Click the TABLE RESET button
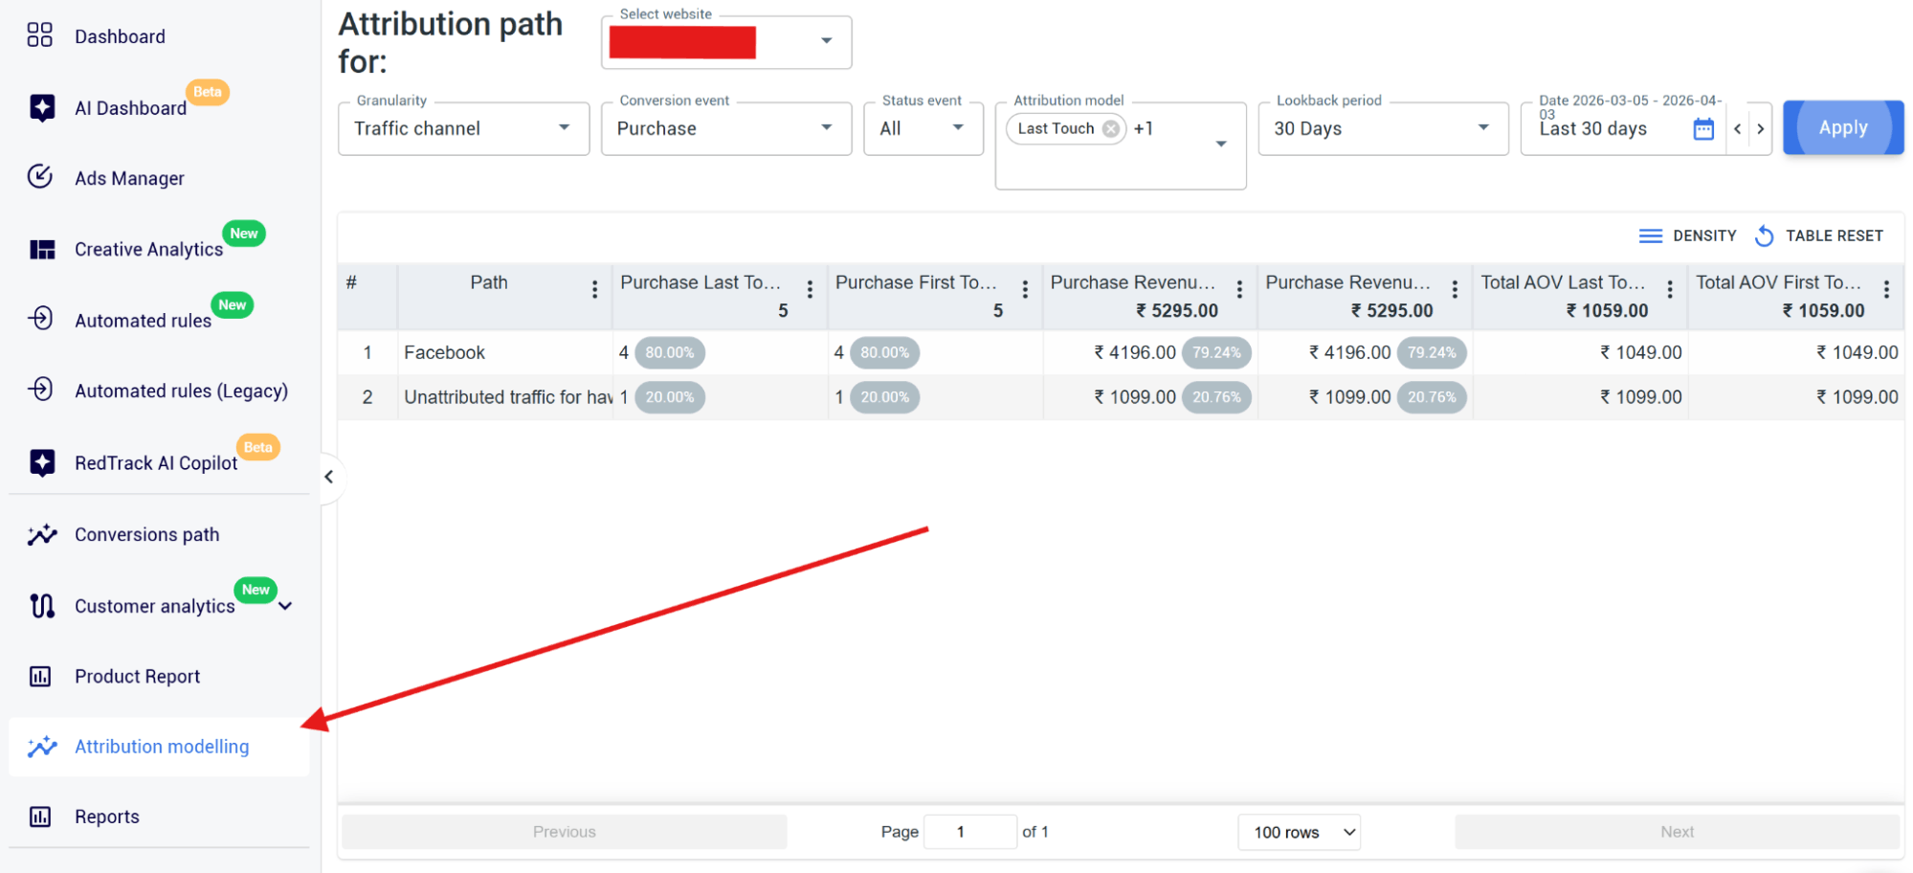The image size is (1913, 873). click(x=1819, y=235)
